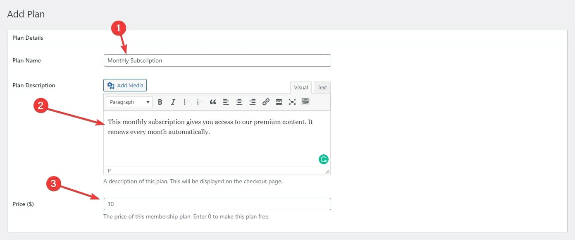Viewport: 575px width, 240px height.
Task: Apply italic formatting
Action: click(x=173, y=102)
